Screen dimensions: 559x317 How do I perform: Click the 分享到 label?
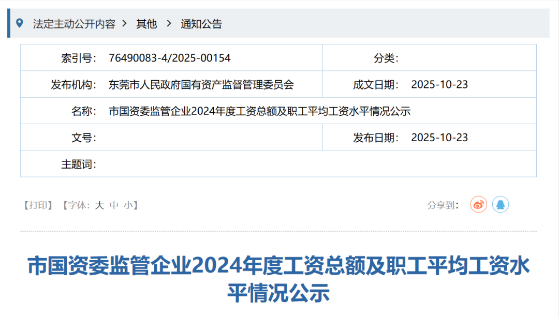[443, 205]
